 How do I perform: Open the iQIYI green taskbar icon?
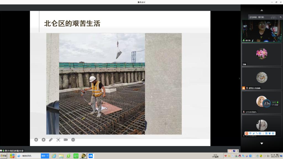(x=76, y=156)
